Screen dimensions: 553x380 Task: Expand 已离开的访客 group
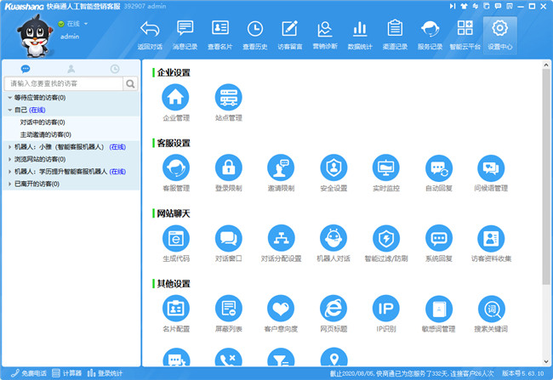coord(9,184)
